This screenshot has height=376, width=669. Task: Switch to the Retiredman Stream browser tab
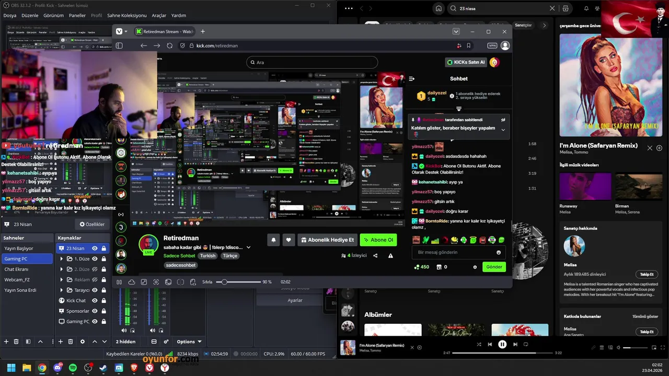pos(164,31)
